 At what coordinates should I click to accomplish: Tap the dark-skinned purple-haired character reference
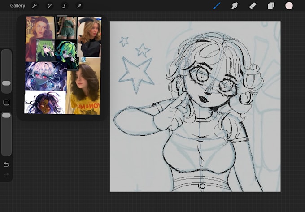(45, 102)
